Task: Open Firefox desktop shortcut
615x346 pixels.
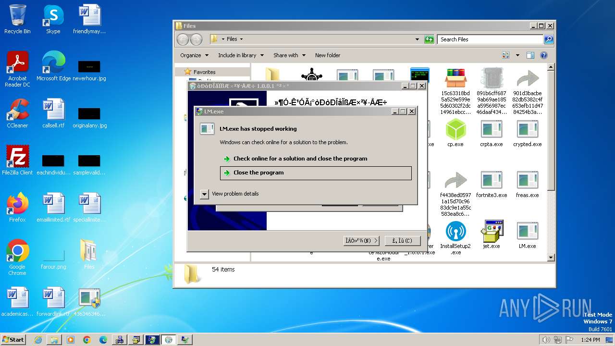Action: tap(17, 208)
